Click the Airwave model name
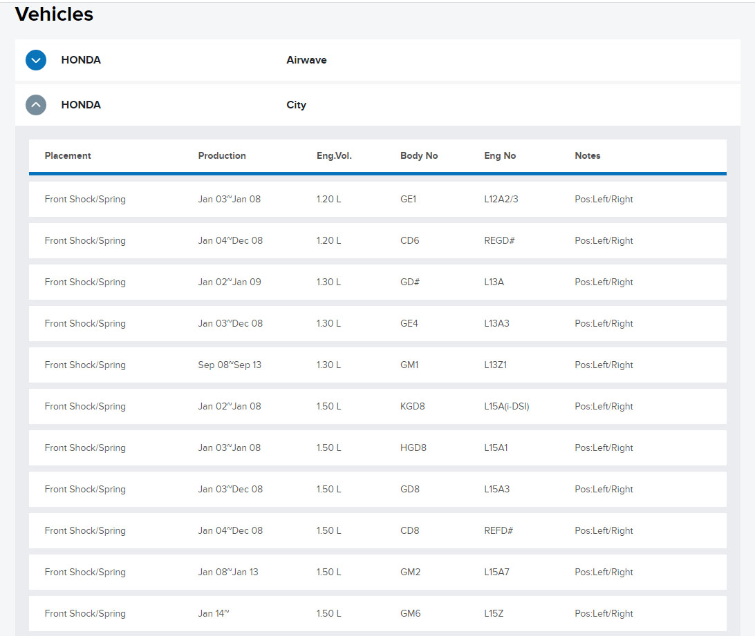This screenshot has width=755, height=636. pos(306,60)
